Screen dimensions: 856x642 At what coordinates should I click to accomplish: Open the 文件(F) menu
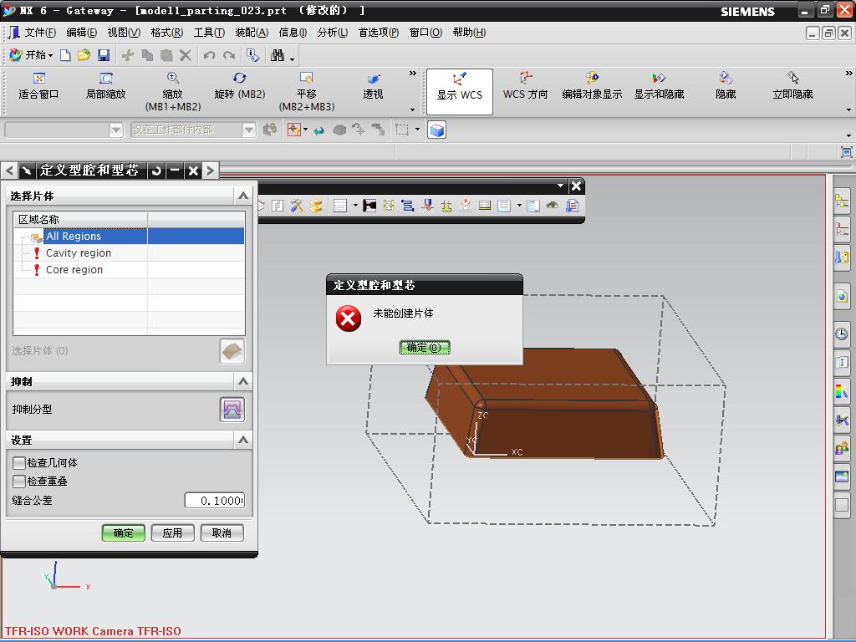39,33
